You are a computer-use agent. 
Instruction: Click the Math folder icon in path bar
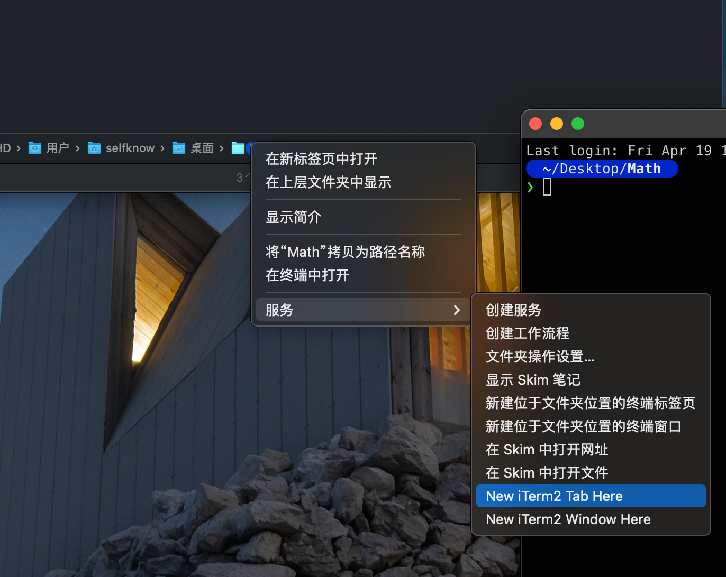point(238,148)
